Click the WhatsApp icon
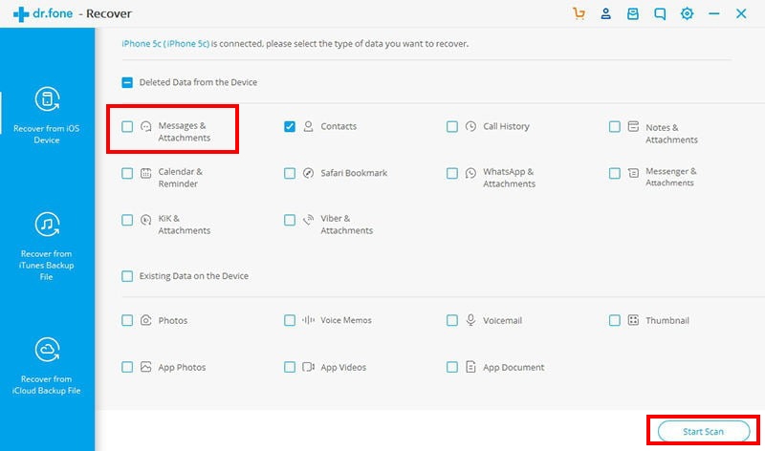 click(470, 173)
